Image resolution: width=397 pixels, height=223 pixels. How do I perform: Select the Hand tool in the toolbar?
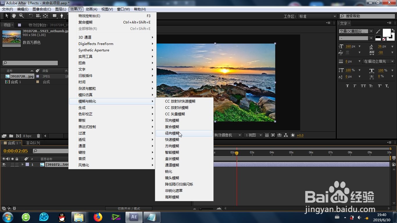[x=14, y=16]
